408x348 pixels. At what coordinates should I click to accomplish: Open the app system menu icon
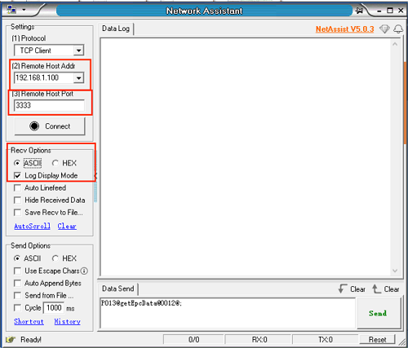(11, 10)
